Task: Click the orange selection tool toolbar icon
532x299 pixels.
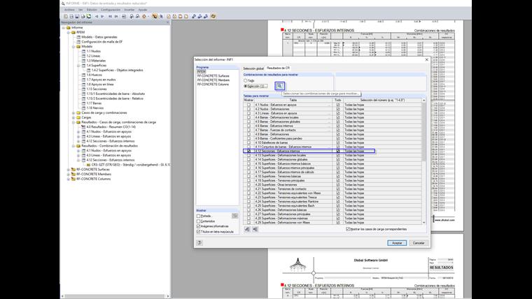Action: coord(144,16)
